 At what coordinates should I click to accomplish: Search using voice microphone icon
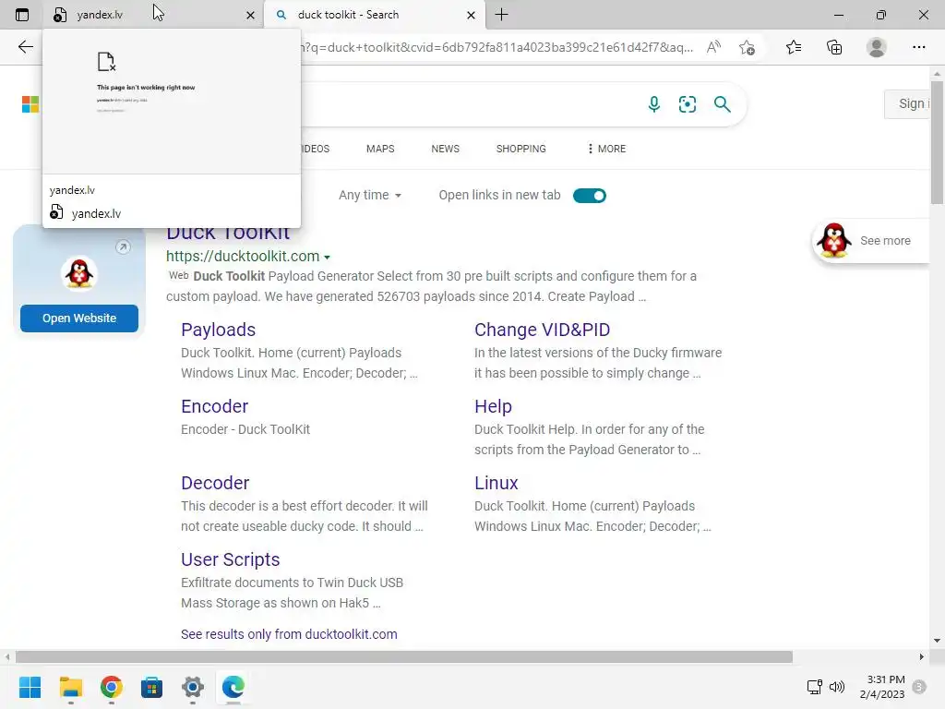pyautogui.click(x=654, y=104)
